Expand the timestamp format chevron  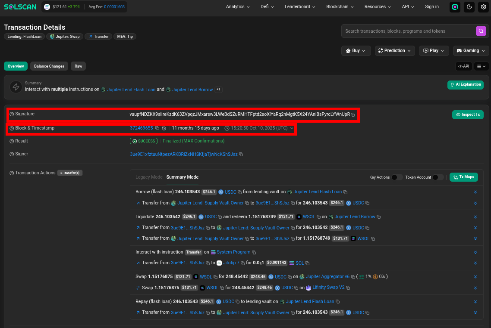click(292, 128)
